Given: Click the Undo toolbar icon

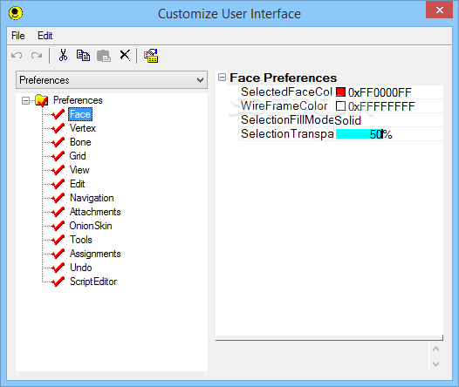Looking at the screenshot, I should coord(17,55).
